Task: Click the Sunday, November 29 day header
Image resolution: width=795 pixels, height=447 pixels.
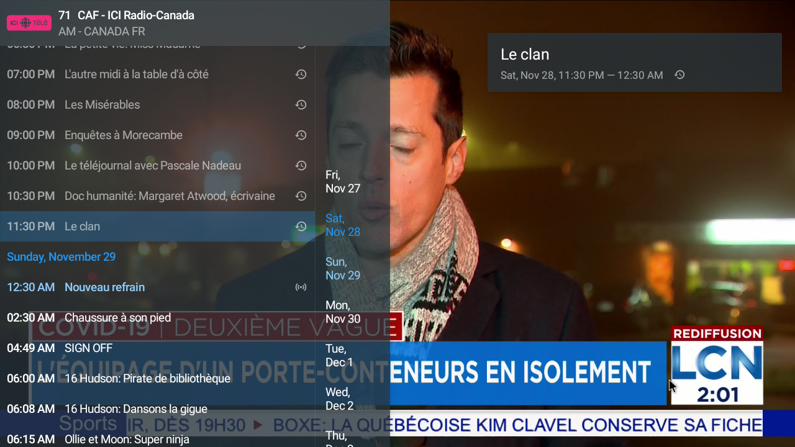Action: pyautogui.click(x=61, y=257)
